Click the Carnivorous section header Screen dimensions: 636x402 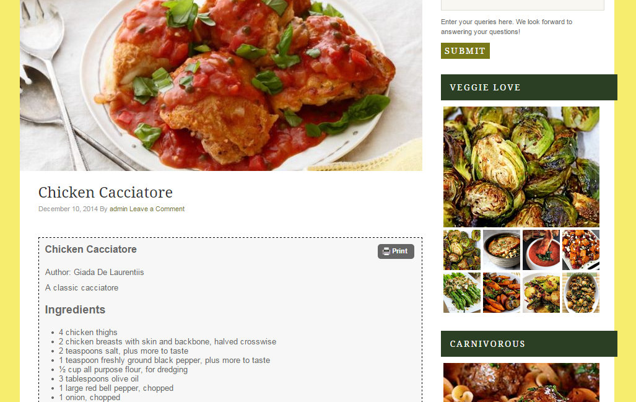(529, 344)
